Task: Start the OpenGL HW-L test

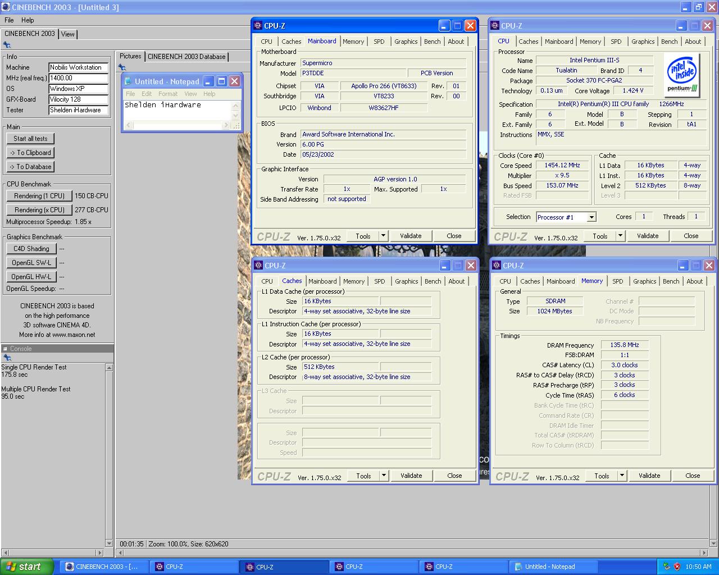Action: coord(31,277)
